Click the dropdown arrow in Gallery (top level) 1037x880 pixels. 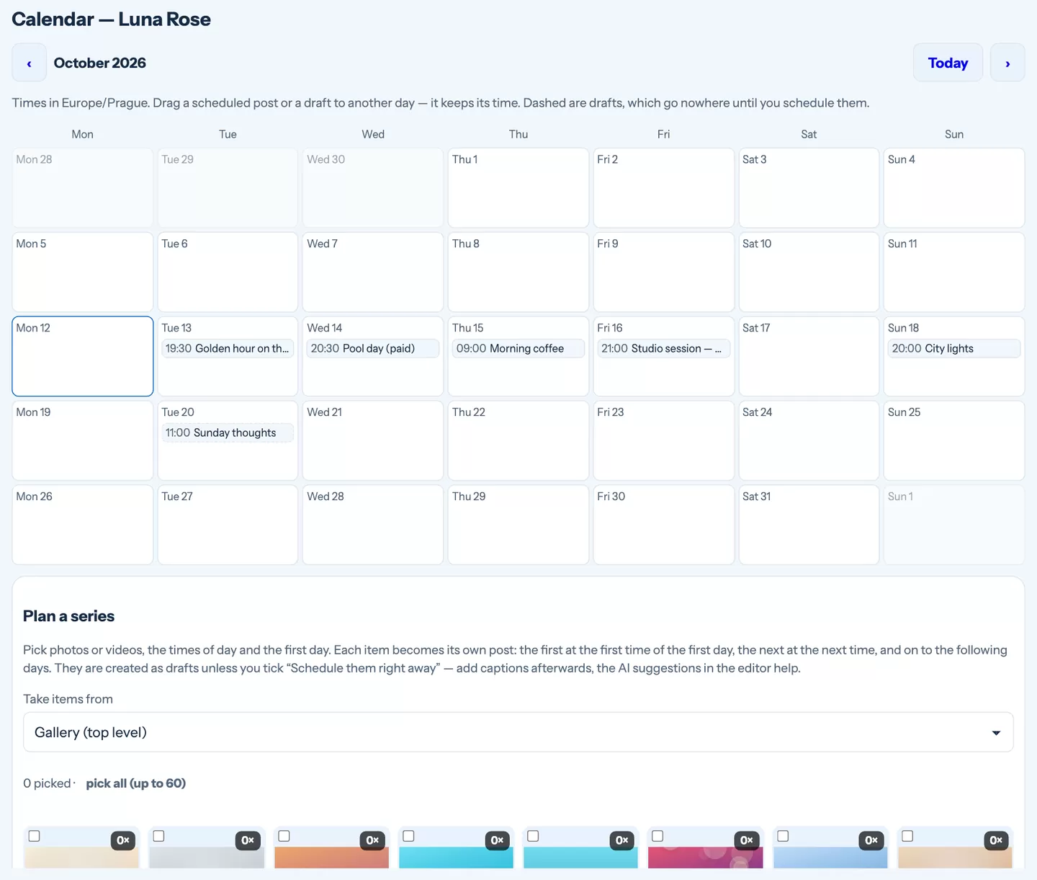[996, 733]
